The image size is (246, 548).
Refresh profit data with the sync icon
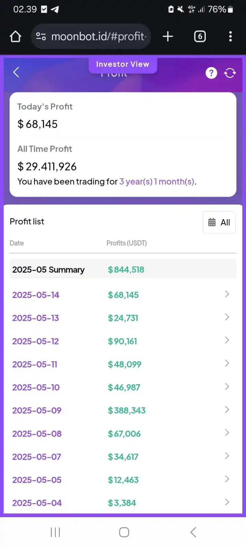pyautogui.click(x=230, y=73)
